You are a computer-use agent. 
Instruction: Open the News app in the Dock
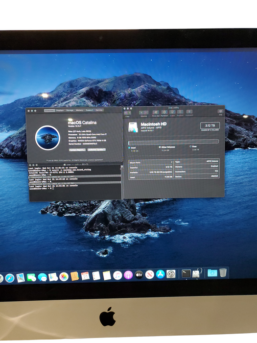(x=150, y=274)
